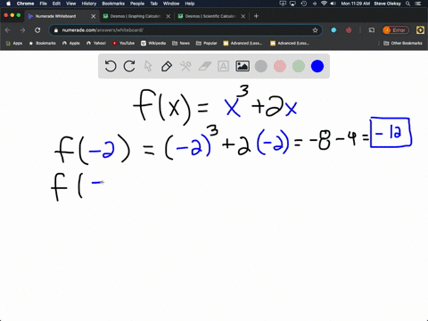The image size is (428, 321).
Task: Pick the blue pen color
Action: click(317, 66)
